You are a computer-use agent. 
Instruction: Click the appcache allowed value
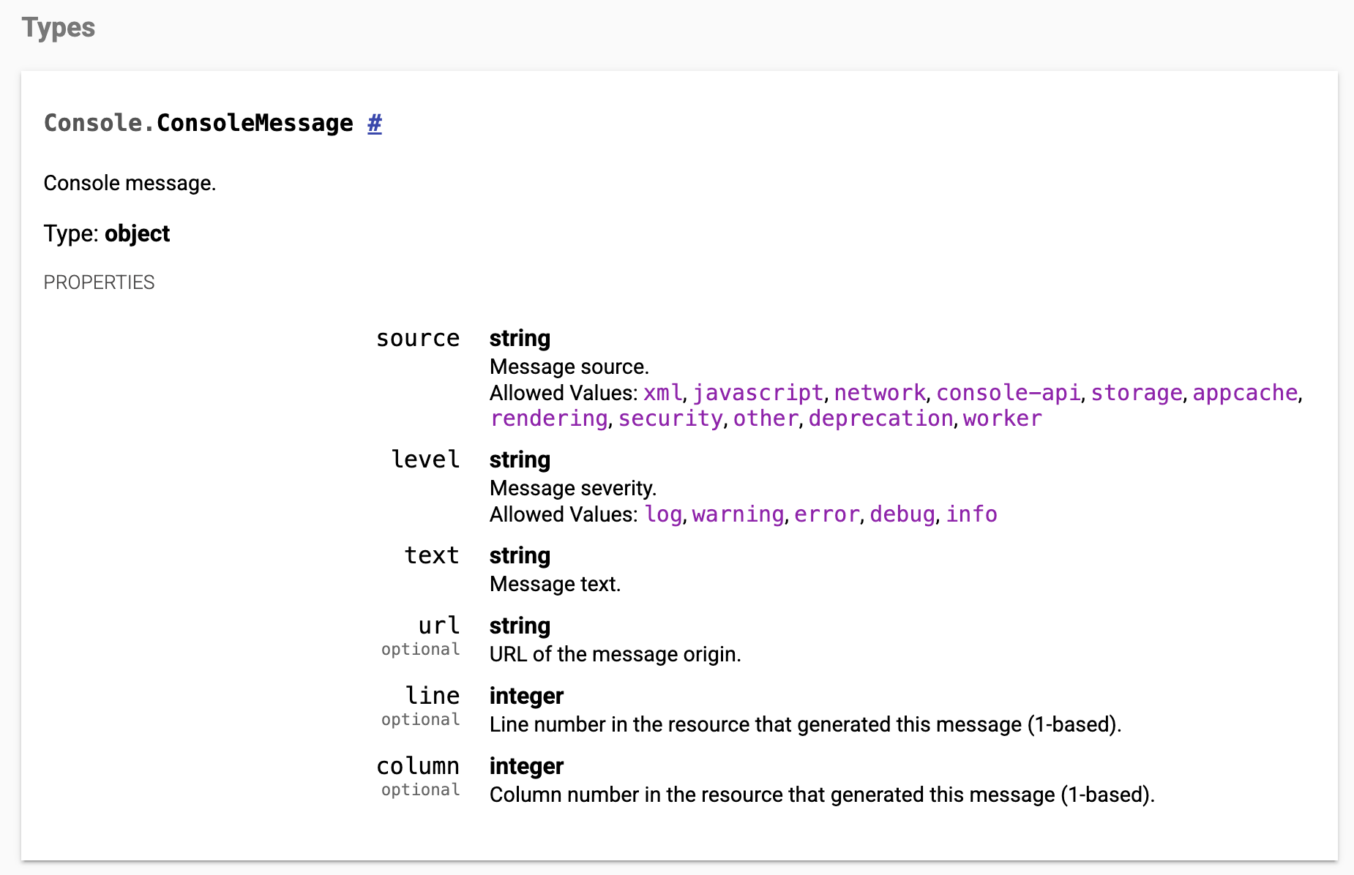click(x=1244, y=393)
